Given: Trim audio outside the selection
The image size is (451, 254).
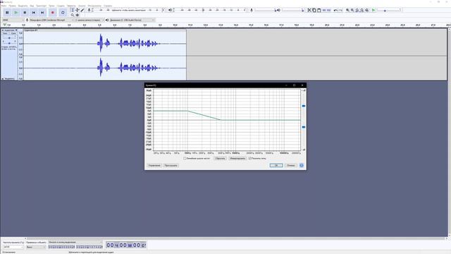Looking at the screenshot, I should pos(324,10).
